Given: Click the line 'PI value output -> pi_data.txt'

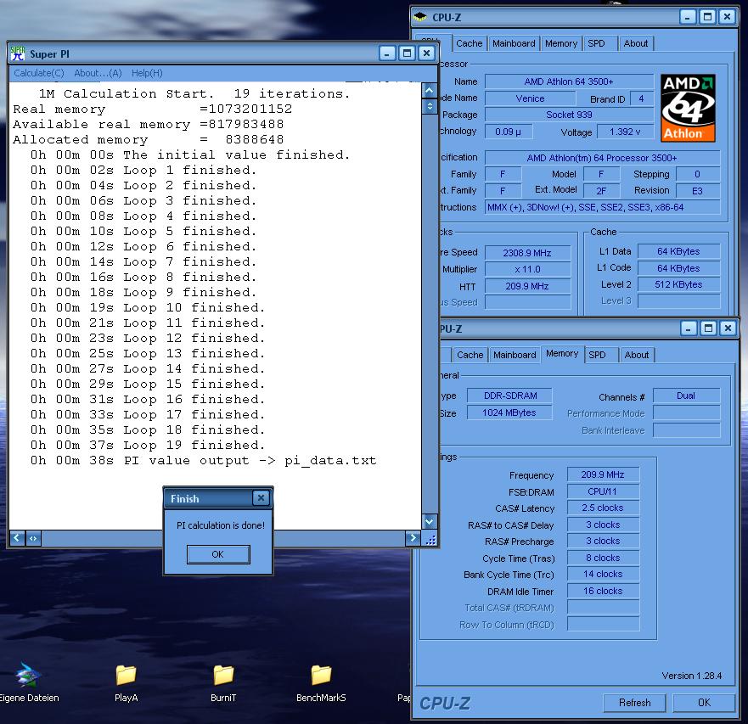Looking at the screenshot, I should tap(203, 460).
